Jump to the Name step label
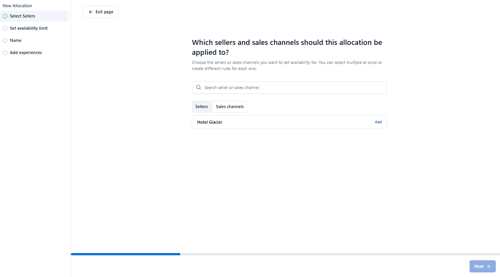The width and height of the screenshot is (500, 277). click(x=16, y=40)
